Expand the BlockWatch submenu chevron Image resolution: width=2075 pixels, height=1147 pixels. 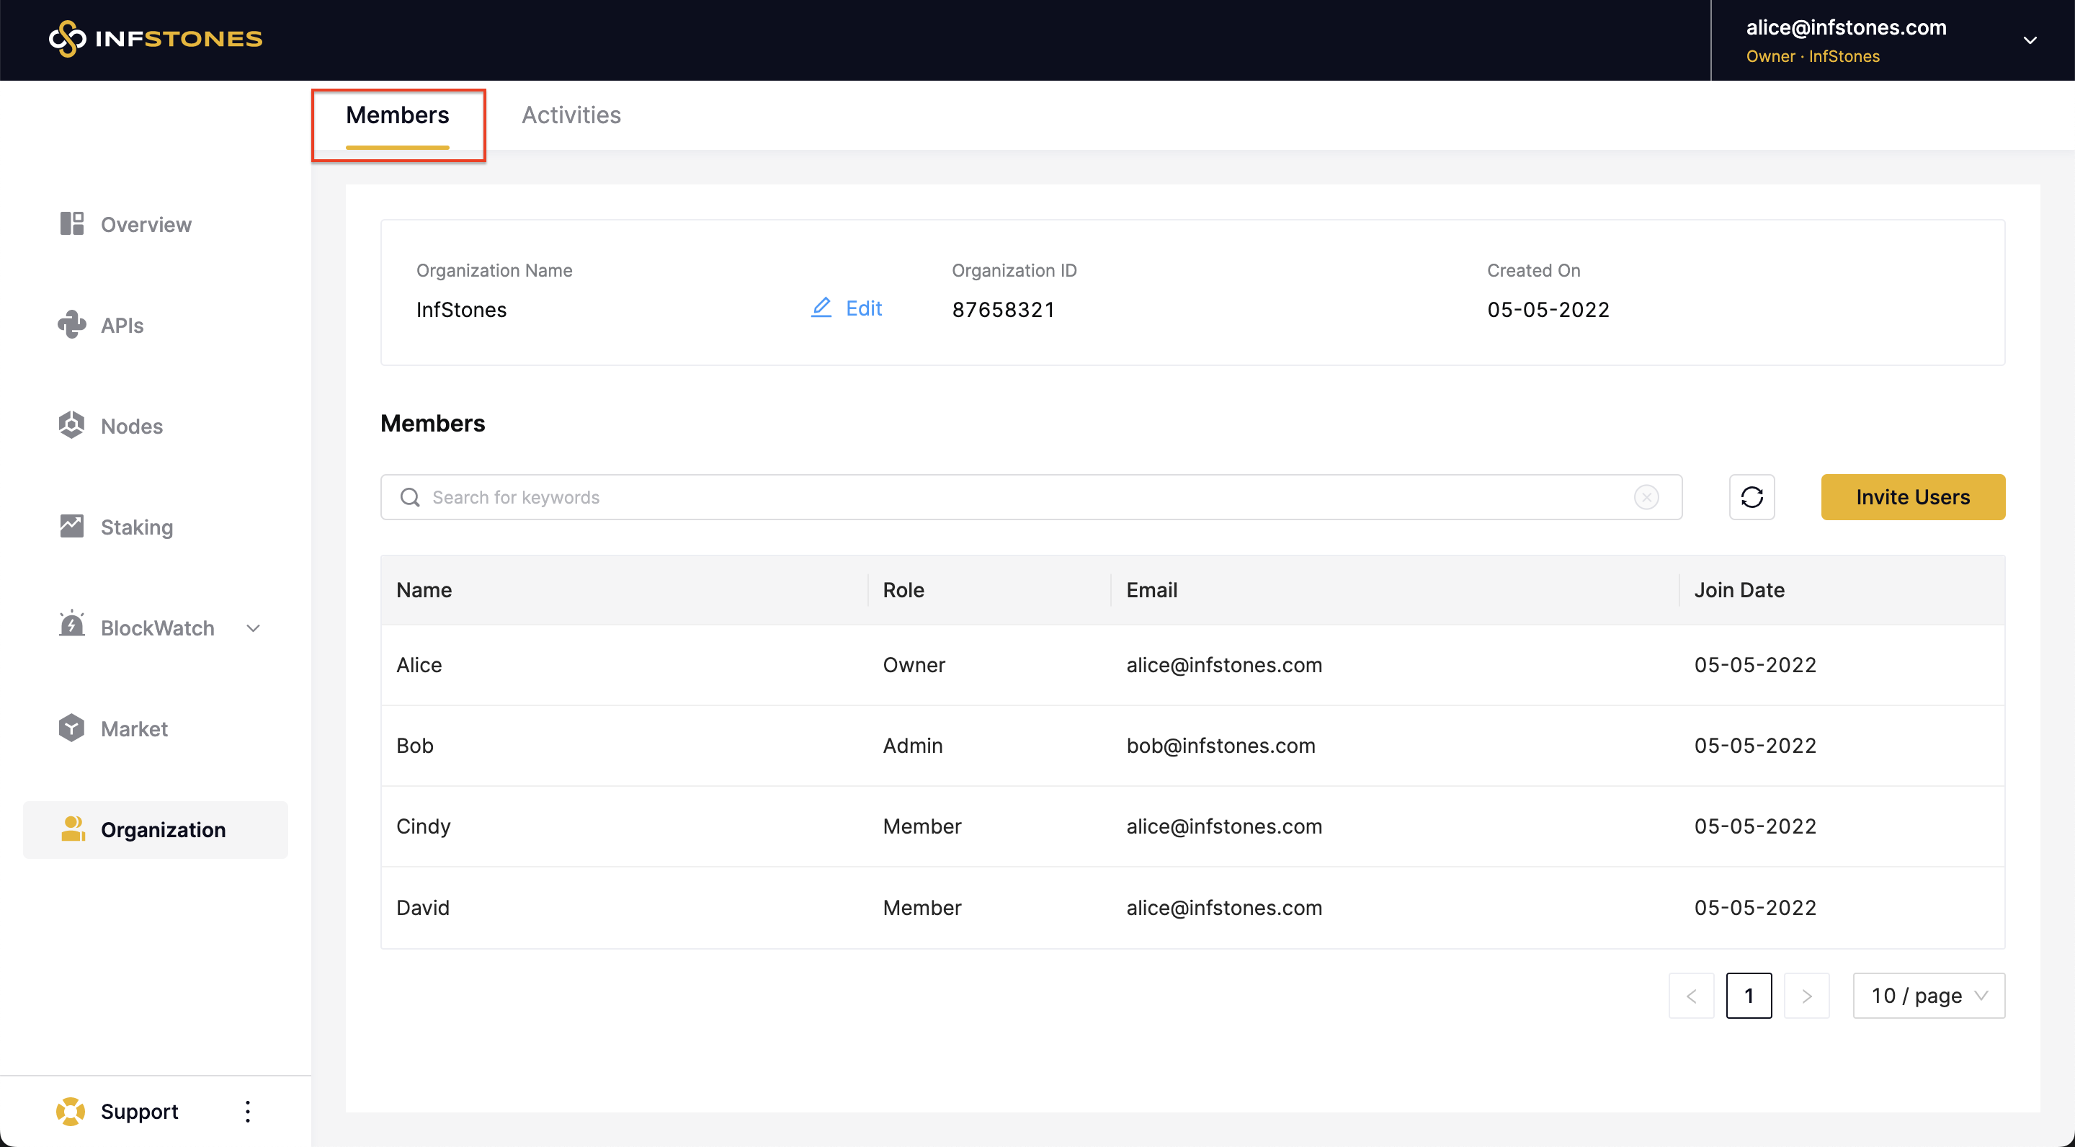pos(253,628)
